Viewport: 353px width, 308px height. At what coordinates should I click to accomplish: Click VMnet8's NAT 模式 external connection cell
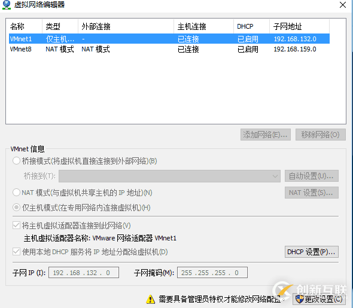96,49
